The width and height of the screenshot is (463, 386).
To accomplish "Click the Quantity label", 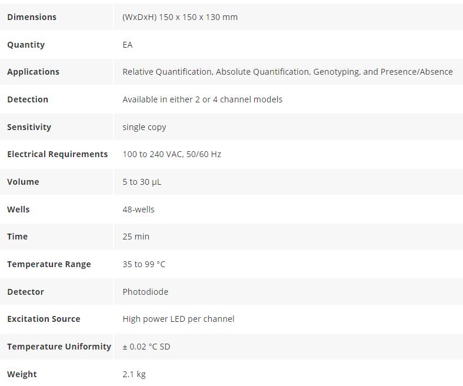I will (x=26, y=45).
